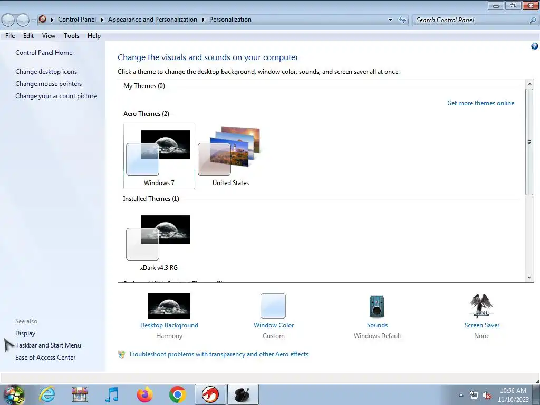Click the Forward navigation button
Image resolution: width=540 pixels, height=405 pixels.
tap(23, 21)
